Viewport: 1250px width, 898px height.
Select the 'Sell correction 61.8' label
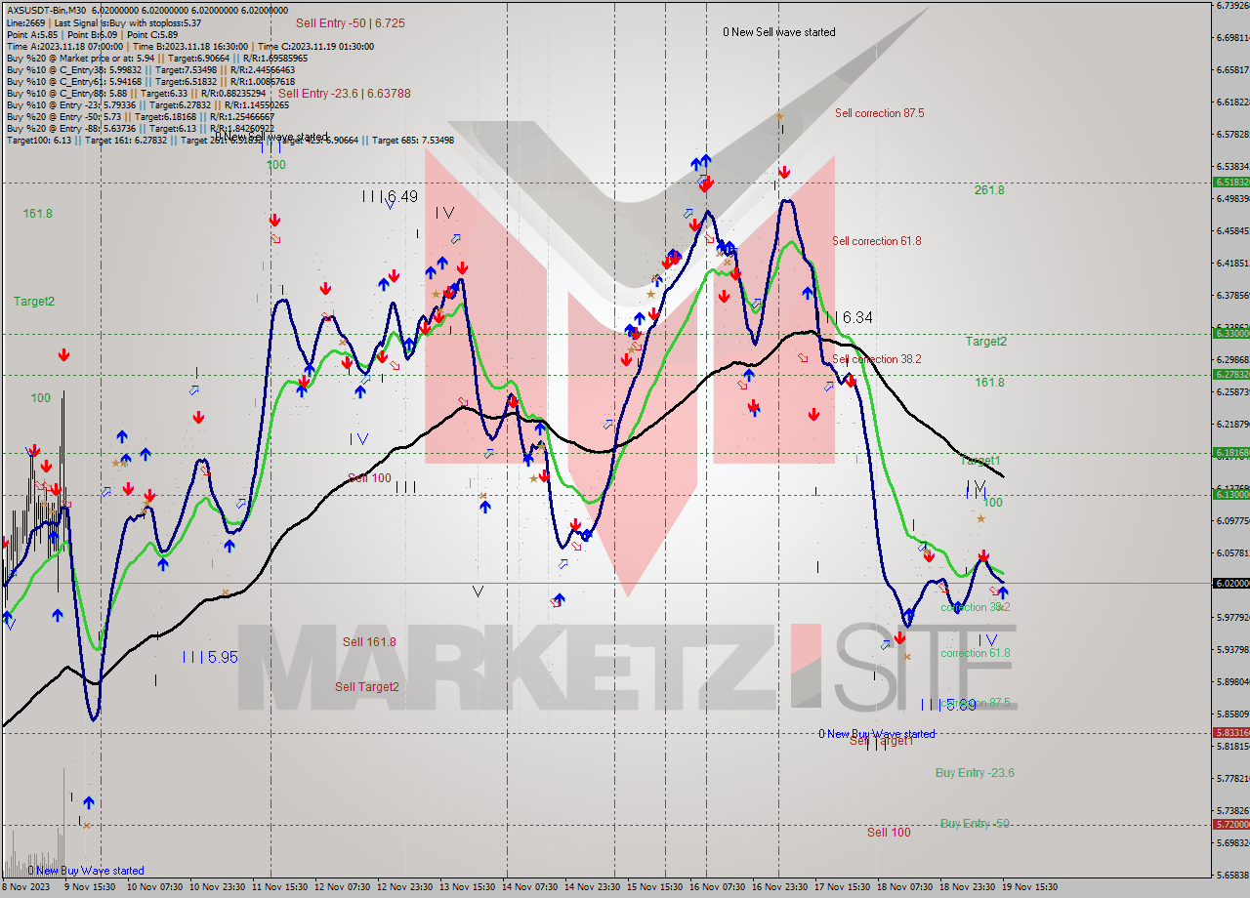876,241
